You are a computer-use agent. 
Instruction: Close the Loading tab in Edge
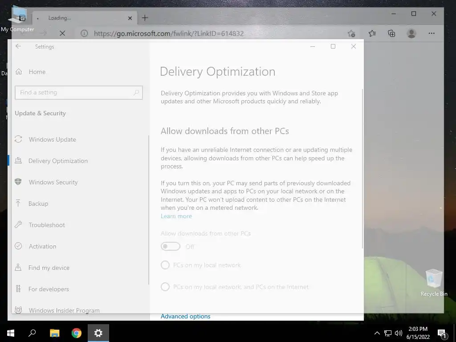pos(130,18)
